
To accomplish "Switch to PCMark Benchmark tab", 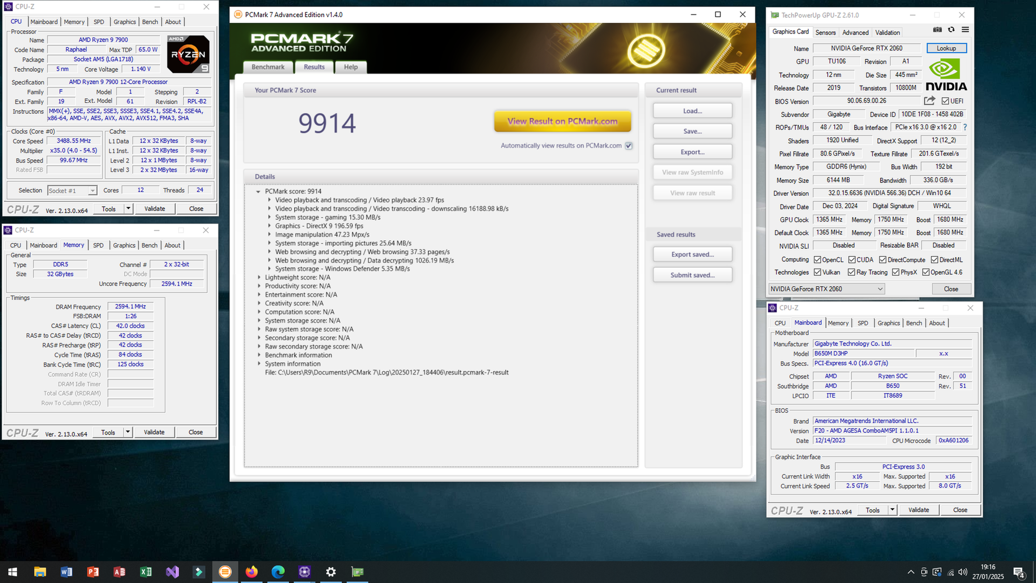I will click(x=268, y=67).
